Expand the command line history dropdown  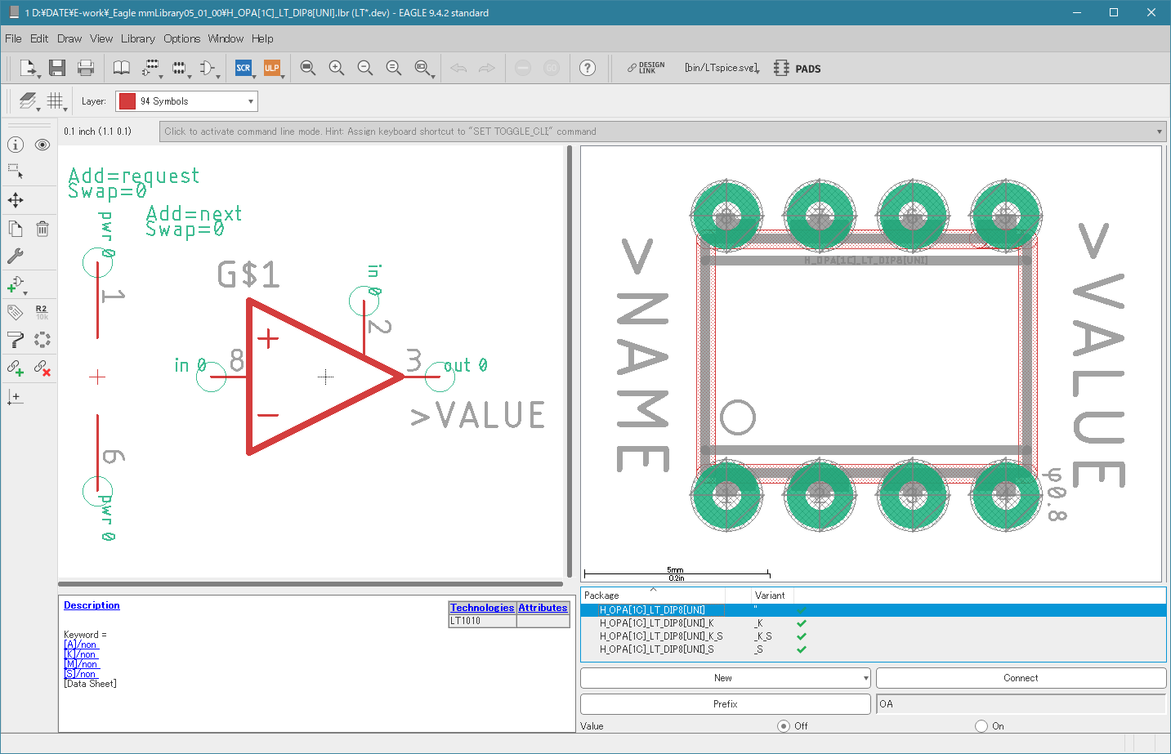pos(1159,132)
